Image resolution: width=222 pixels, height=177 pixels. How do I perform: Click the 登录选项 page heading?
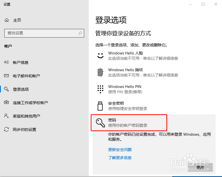point(111,20)
